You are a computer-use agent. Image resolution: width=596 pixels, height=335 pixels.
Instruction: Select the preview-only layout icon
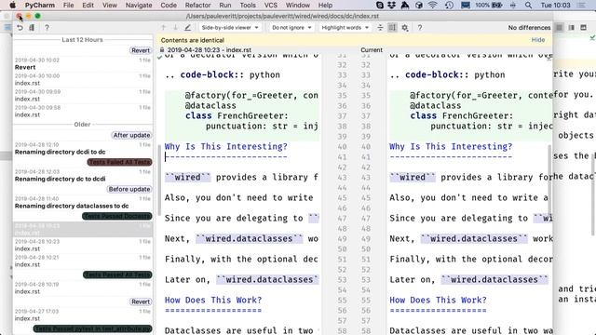(584, 28)
